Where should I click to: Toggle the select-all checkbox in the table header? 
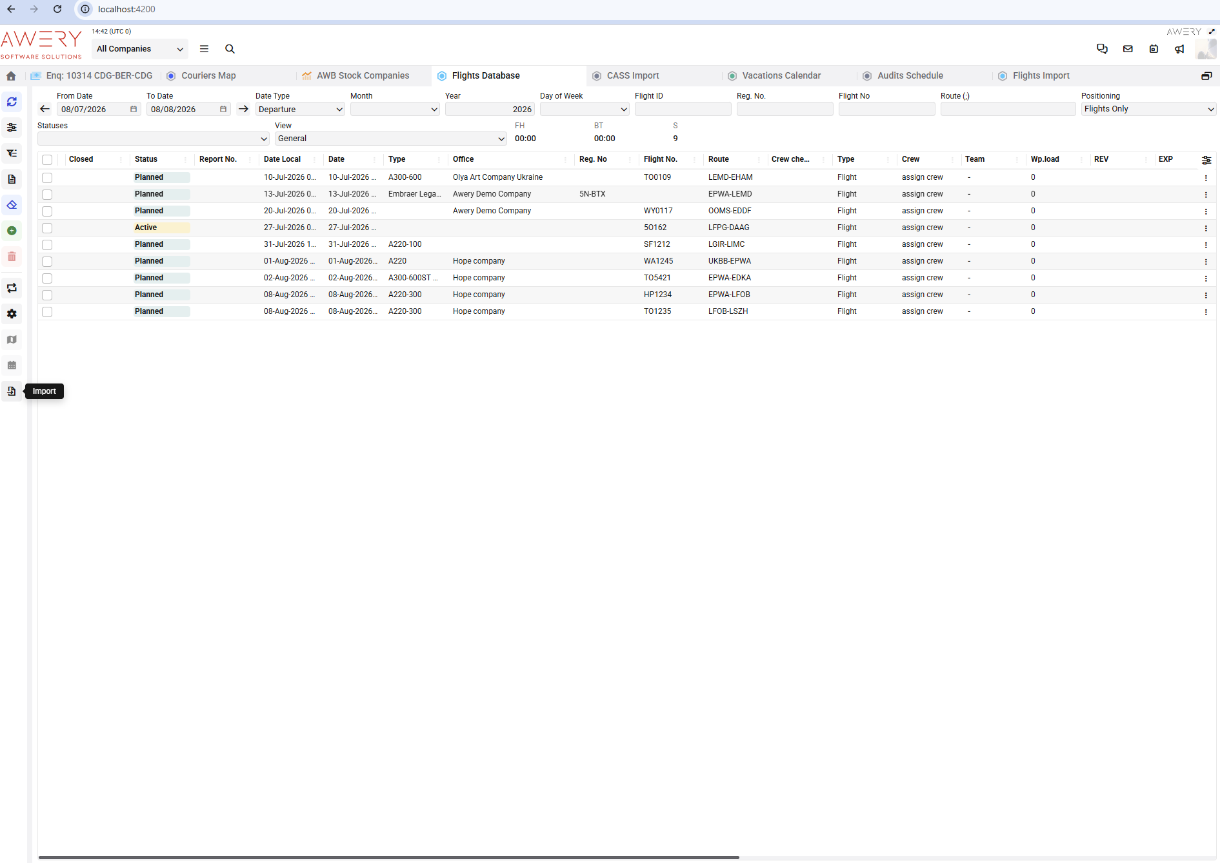[x=47, y=160]
